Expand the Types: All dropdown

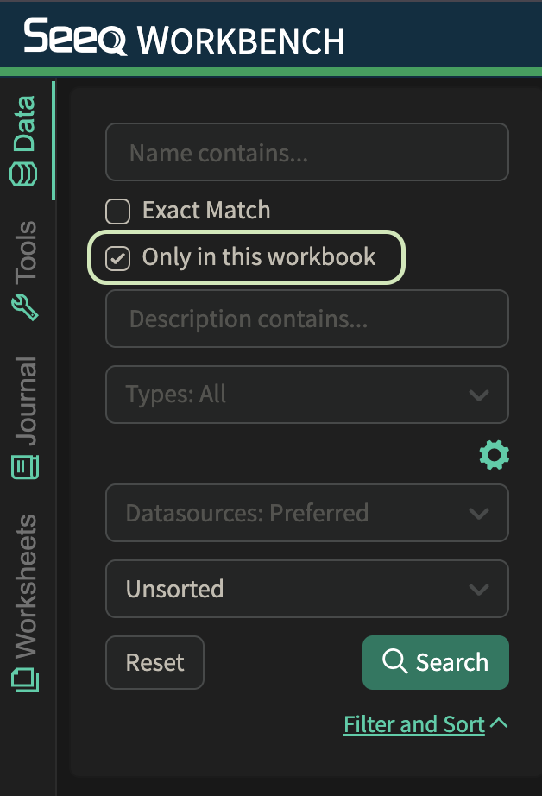coord(307,395)
